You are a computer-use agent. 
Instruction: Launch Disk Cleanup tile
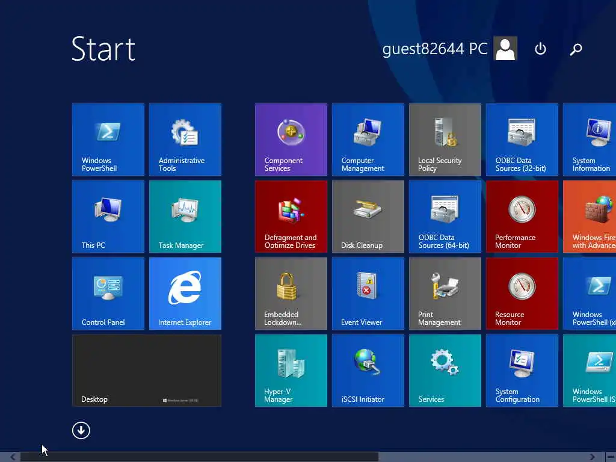[368, 217]
